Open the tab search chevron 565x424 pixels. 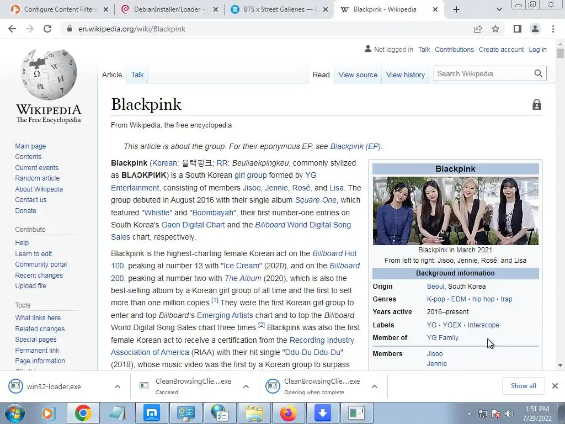499,9
